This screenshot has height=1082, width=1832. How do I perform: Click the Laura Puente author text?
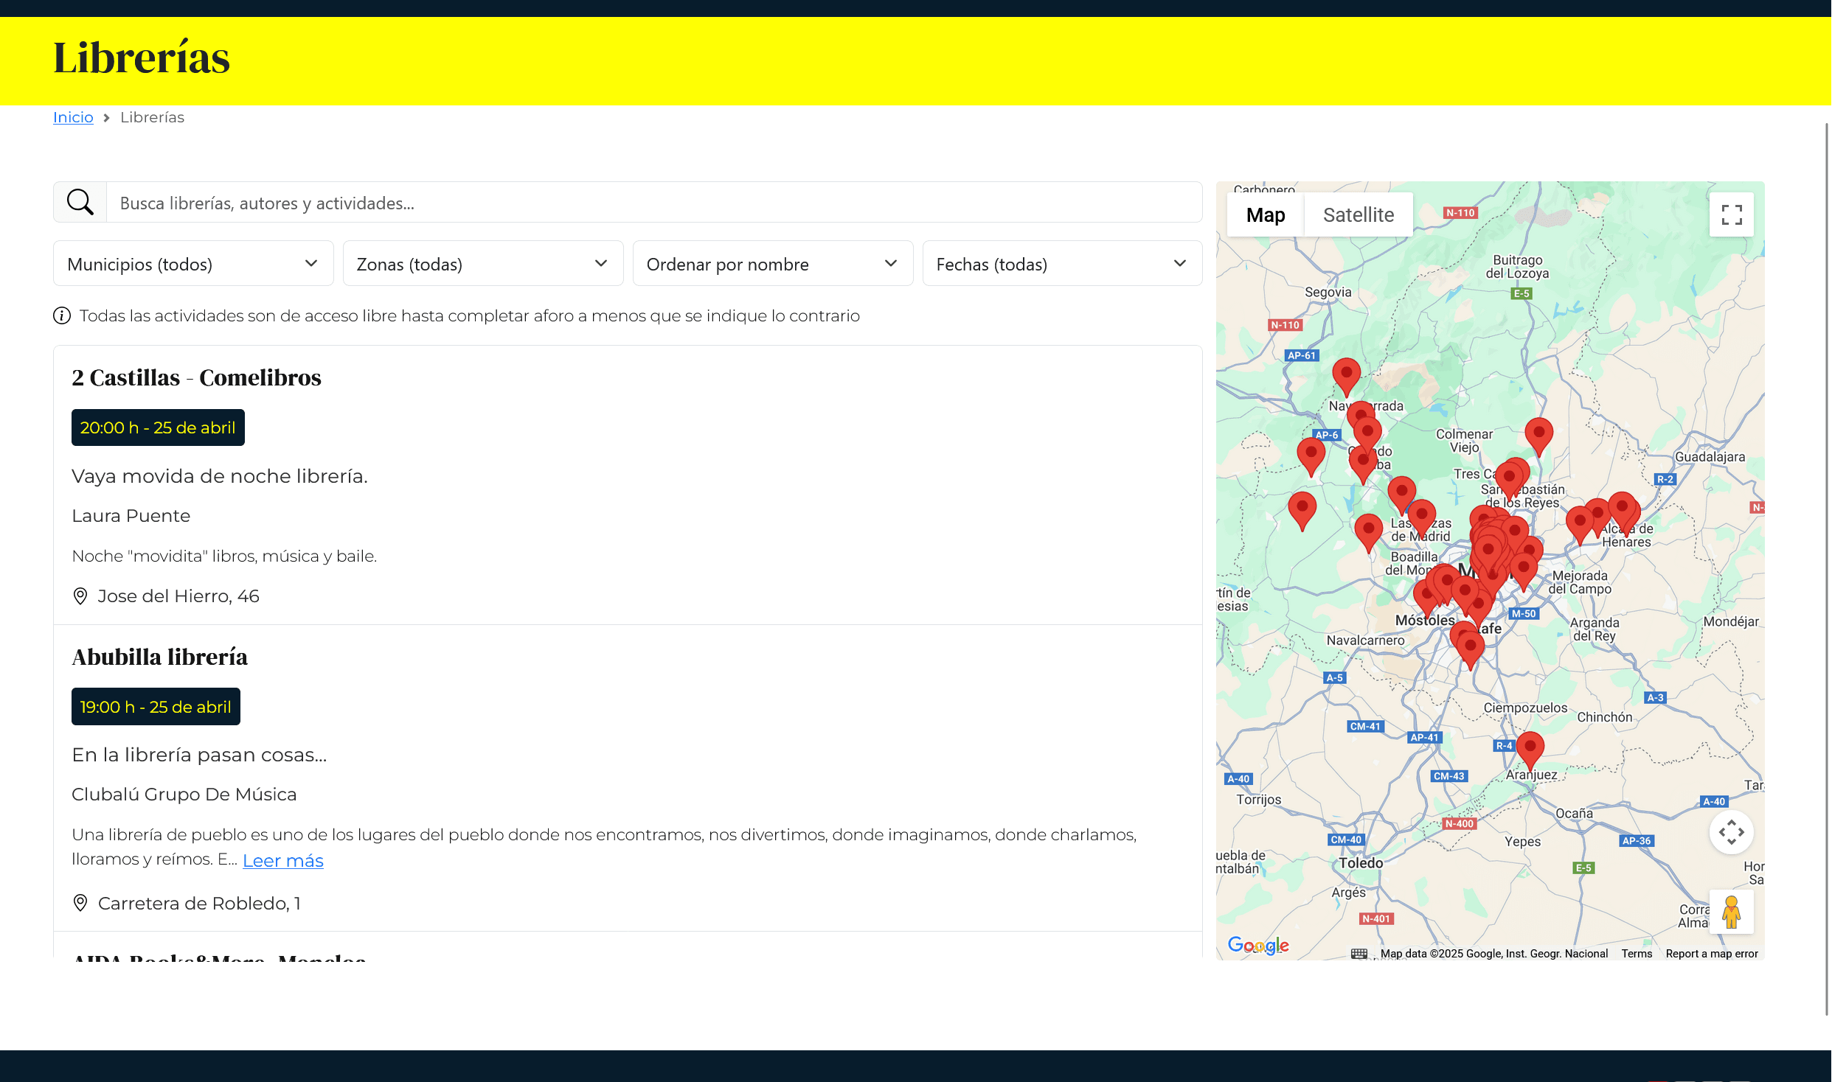pyautogui.click(x=131, y=516)
